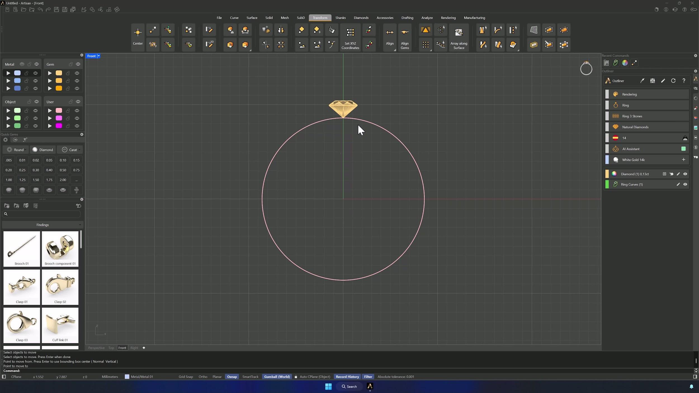Open the Round gem shape dropdown
This screenshot has height=393, width=699.
click(16, 150)
